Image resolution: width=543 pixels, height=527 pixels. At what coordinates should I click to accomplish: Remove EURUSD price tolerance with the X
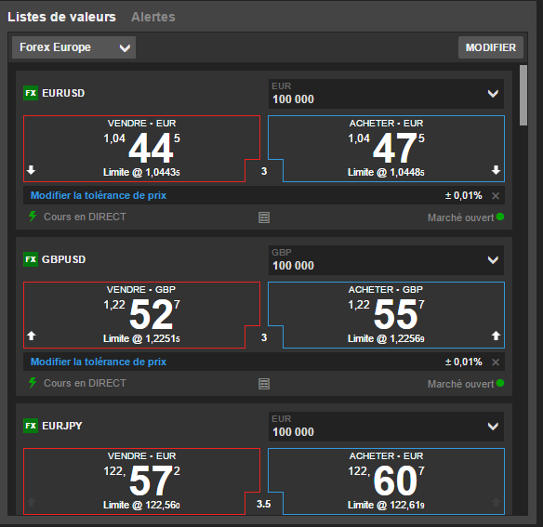[x=496, y=195]
